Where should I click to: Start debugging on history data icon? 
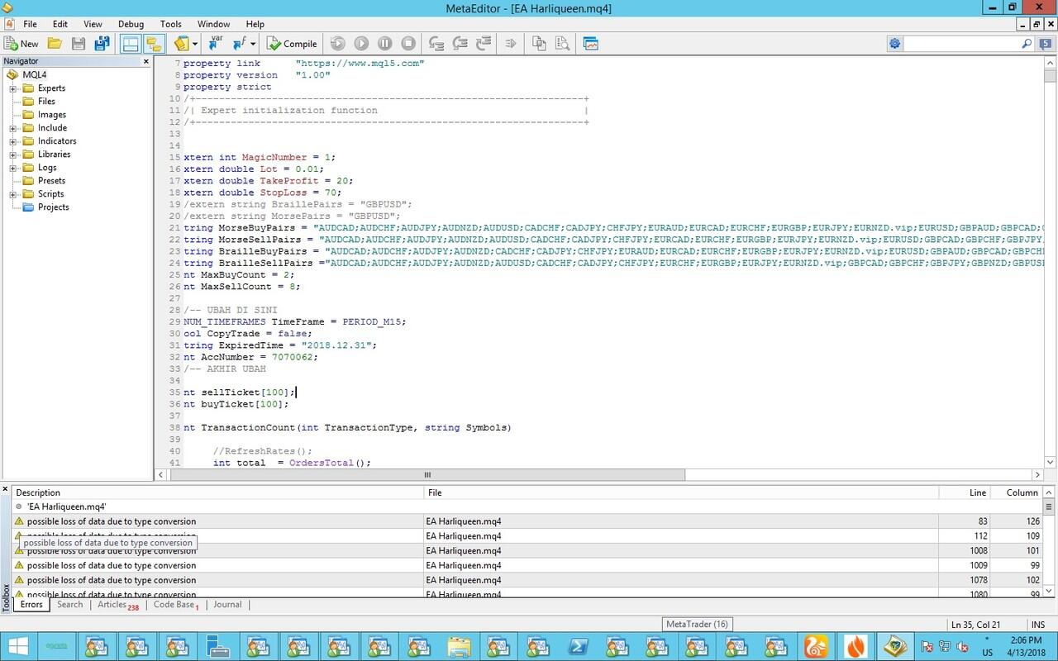pos(337,44)
